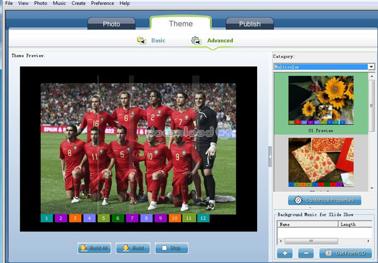The width and height of the screenshot is (378, 263).
Task: Open the Publish tab
Action: tap(249, 24)
